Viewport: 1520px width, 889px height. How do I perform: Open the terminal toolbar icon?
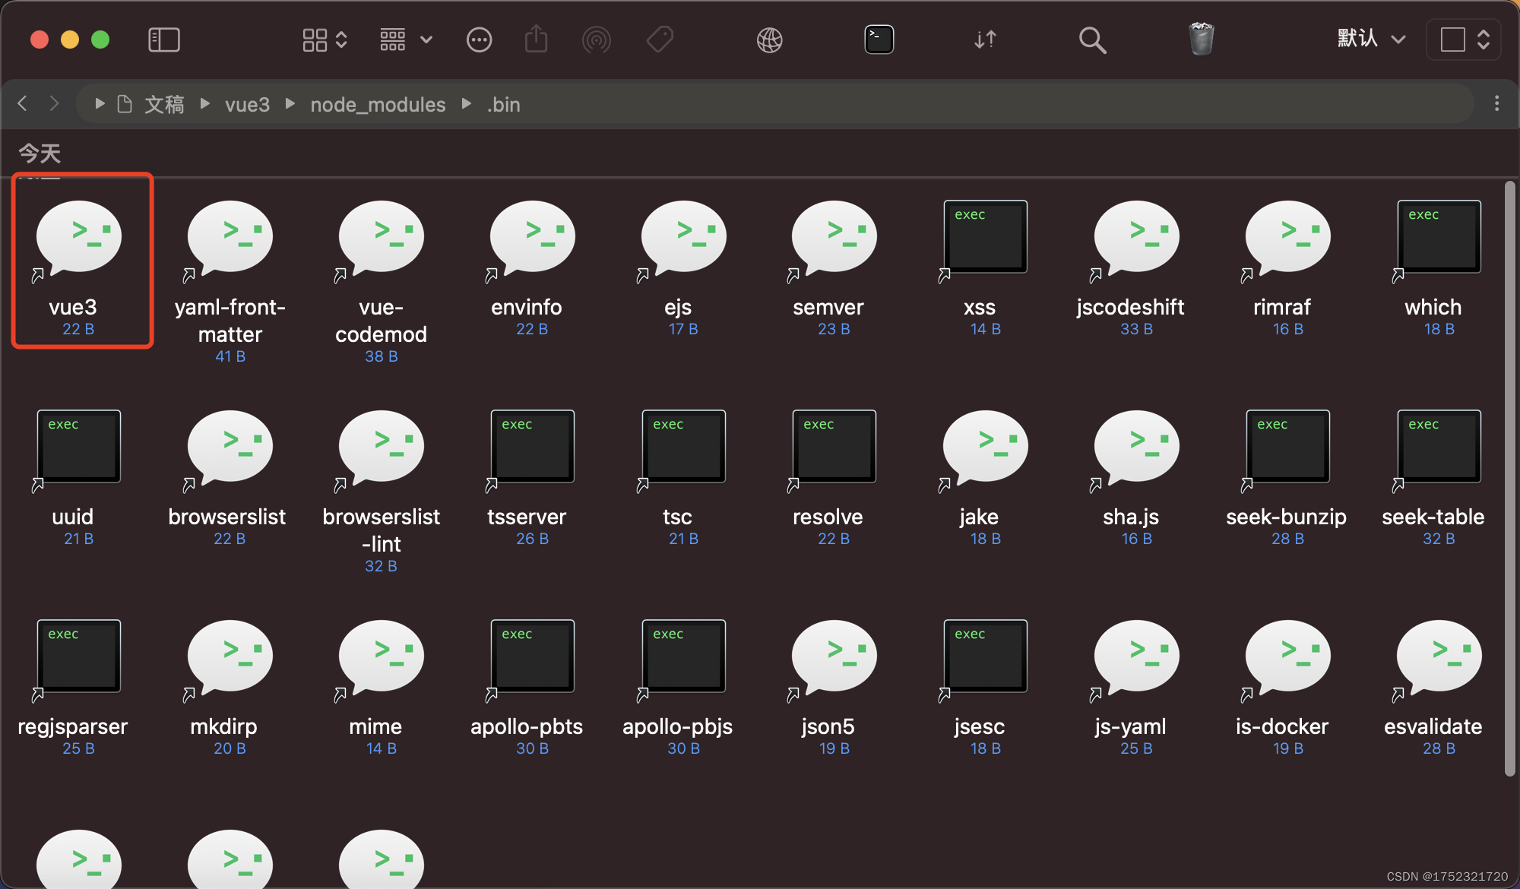pyautogui.click(x=879, y=40)
